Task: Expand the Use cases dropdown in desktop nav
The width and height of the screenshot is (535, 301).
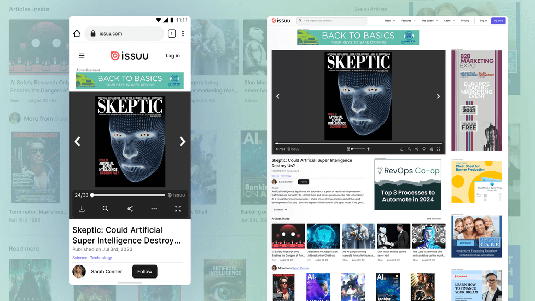Action: 429,21
